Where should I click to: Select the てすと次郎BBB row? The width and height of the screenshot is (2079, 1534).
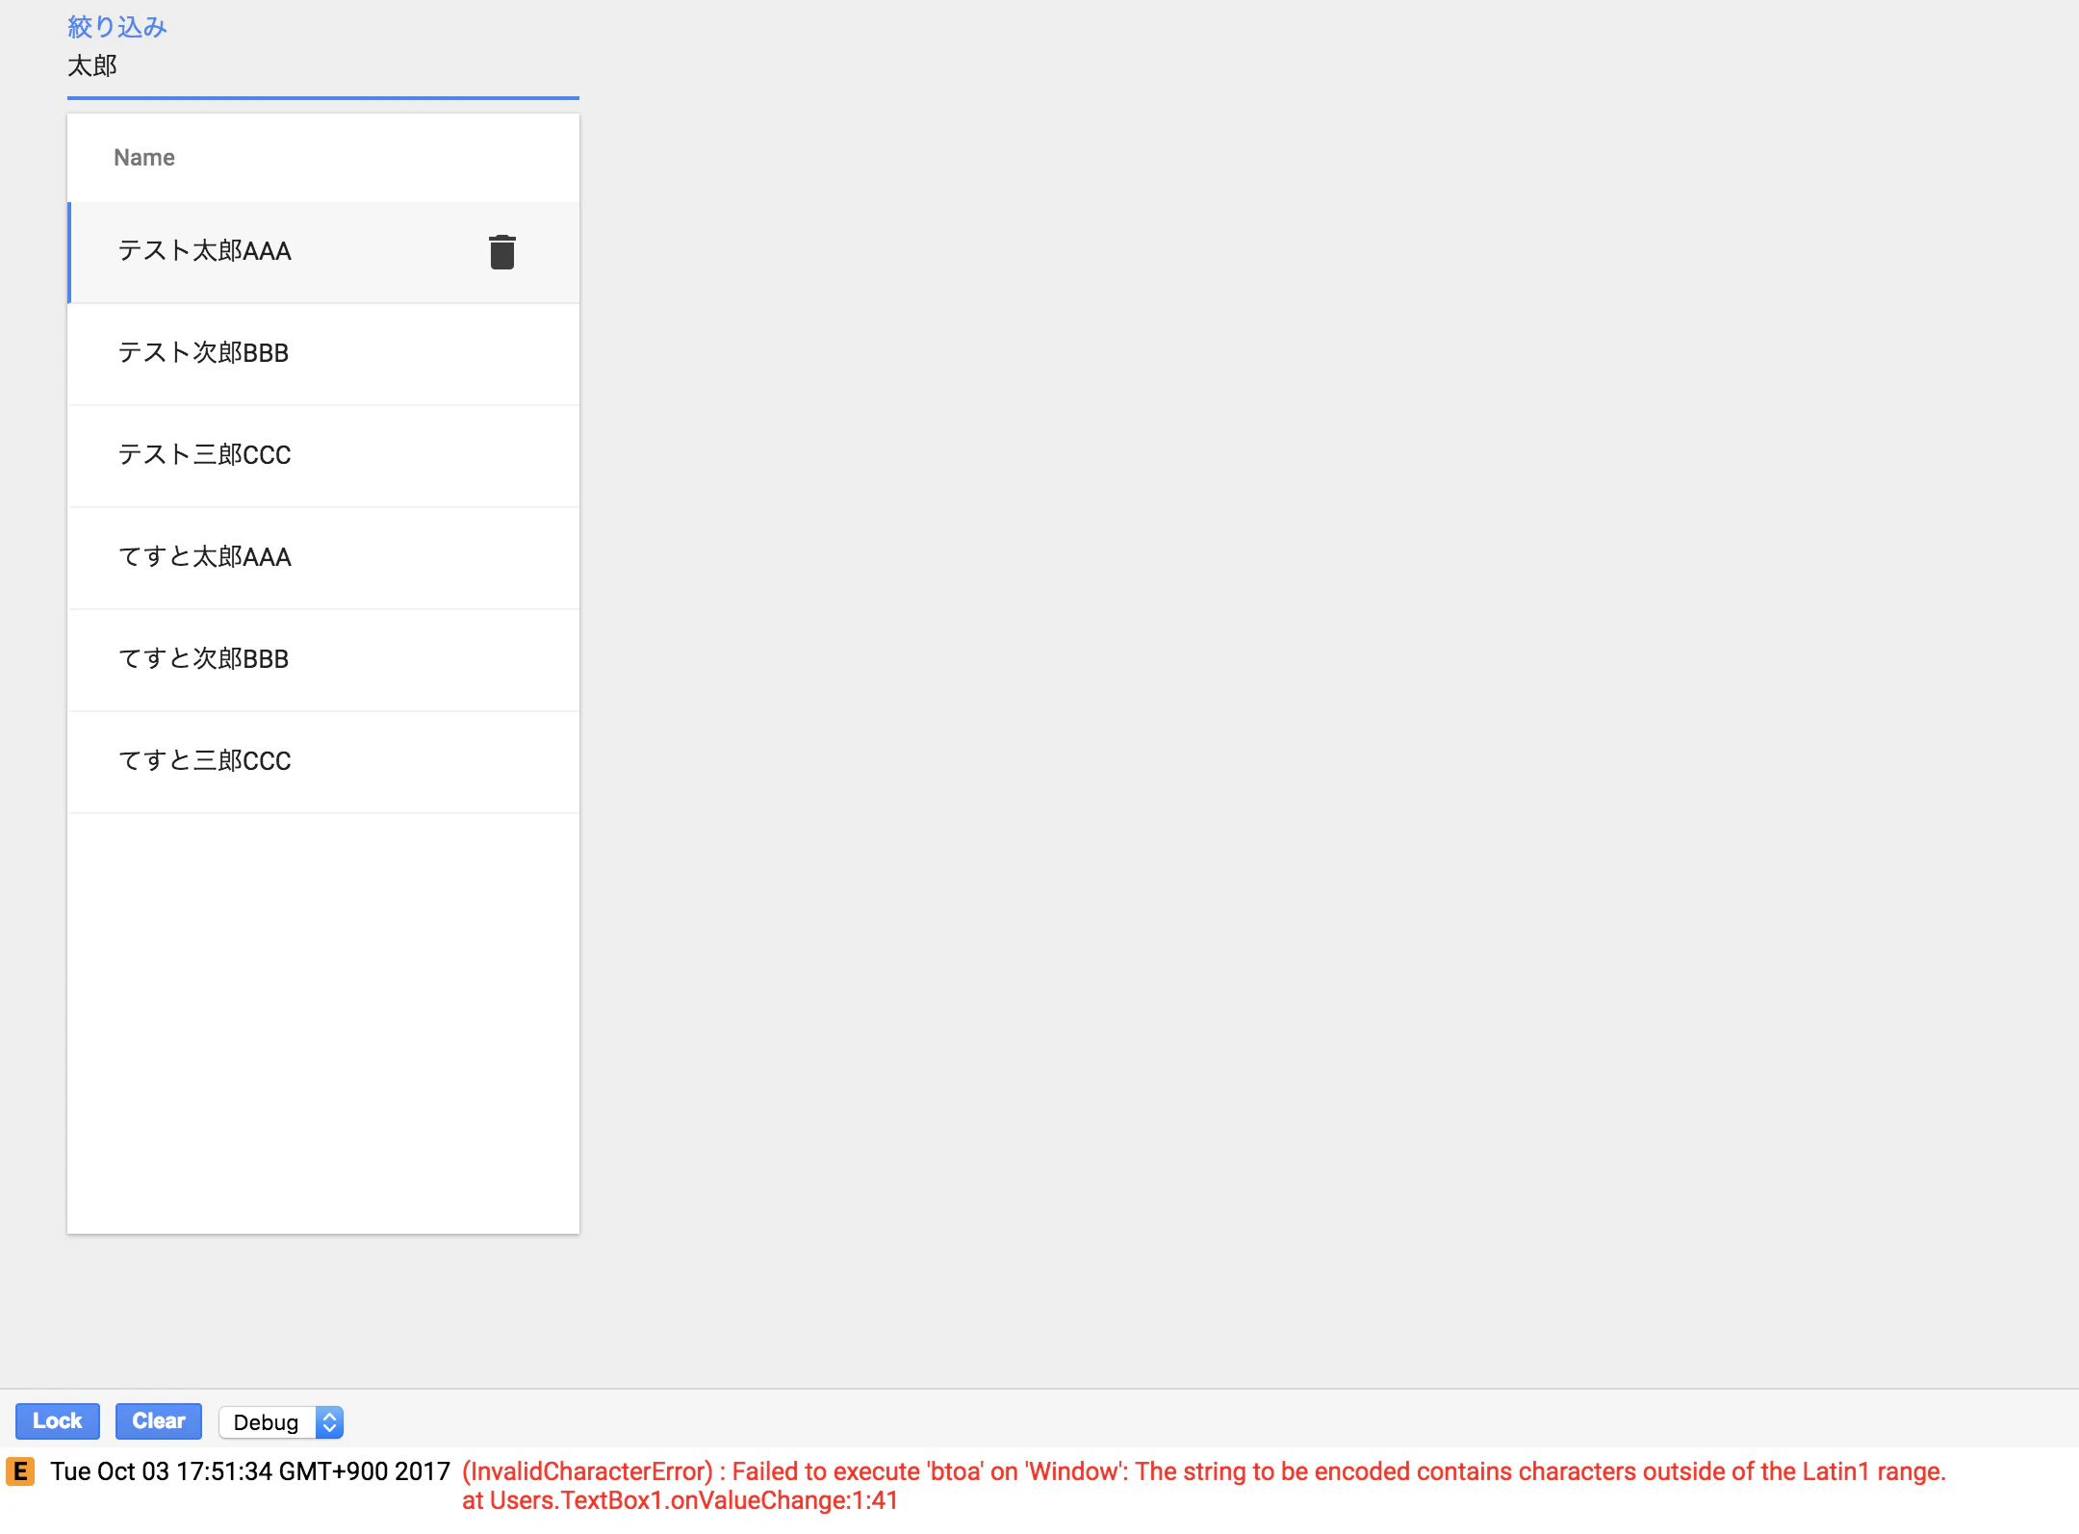323,660
